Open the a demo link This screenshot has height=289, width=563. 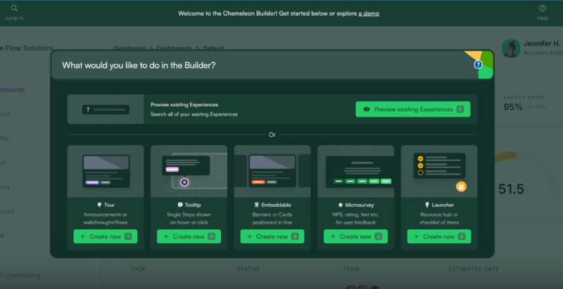click(369, 13)
